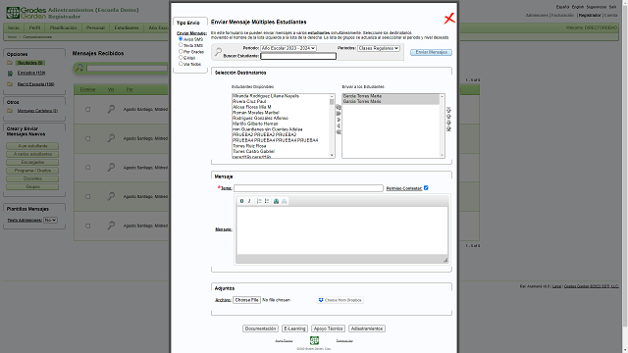Open the Perfil menu in background page
The height and width of the screenshot is (353, 628).
pos(35,27)
